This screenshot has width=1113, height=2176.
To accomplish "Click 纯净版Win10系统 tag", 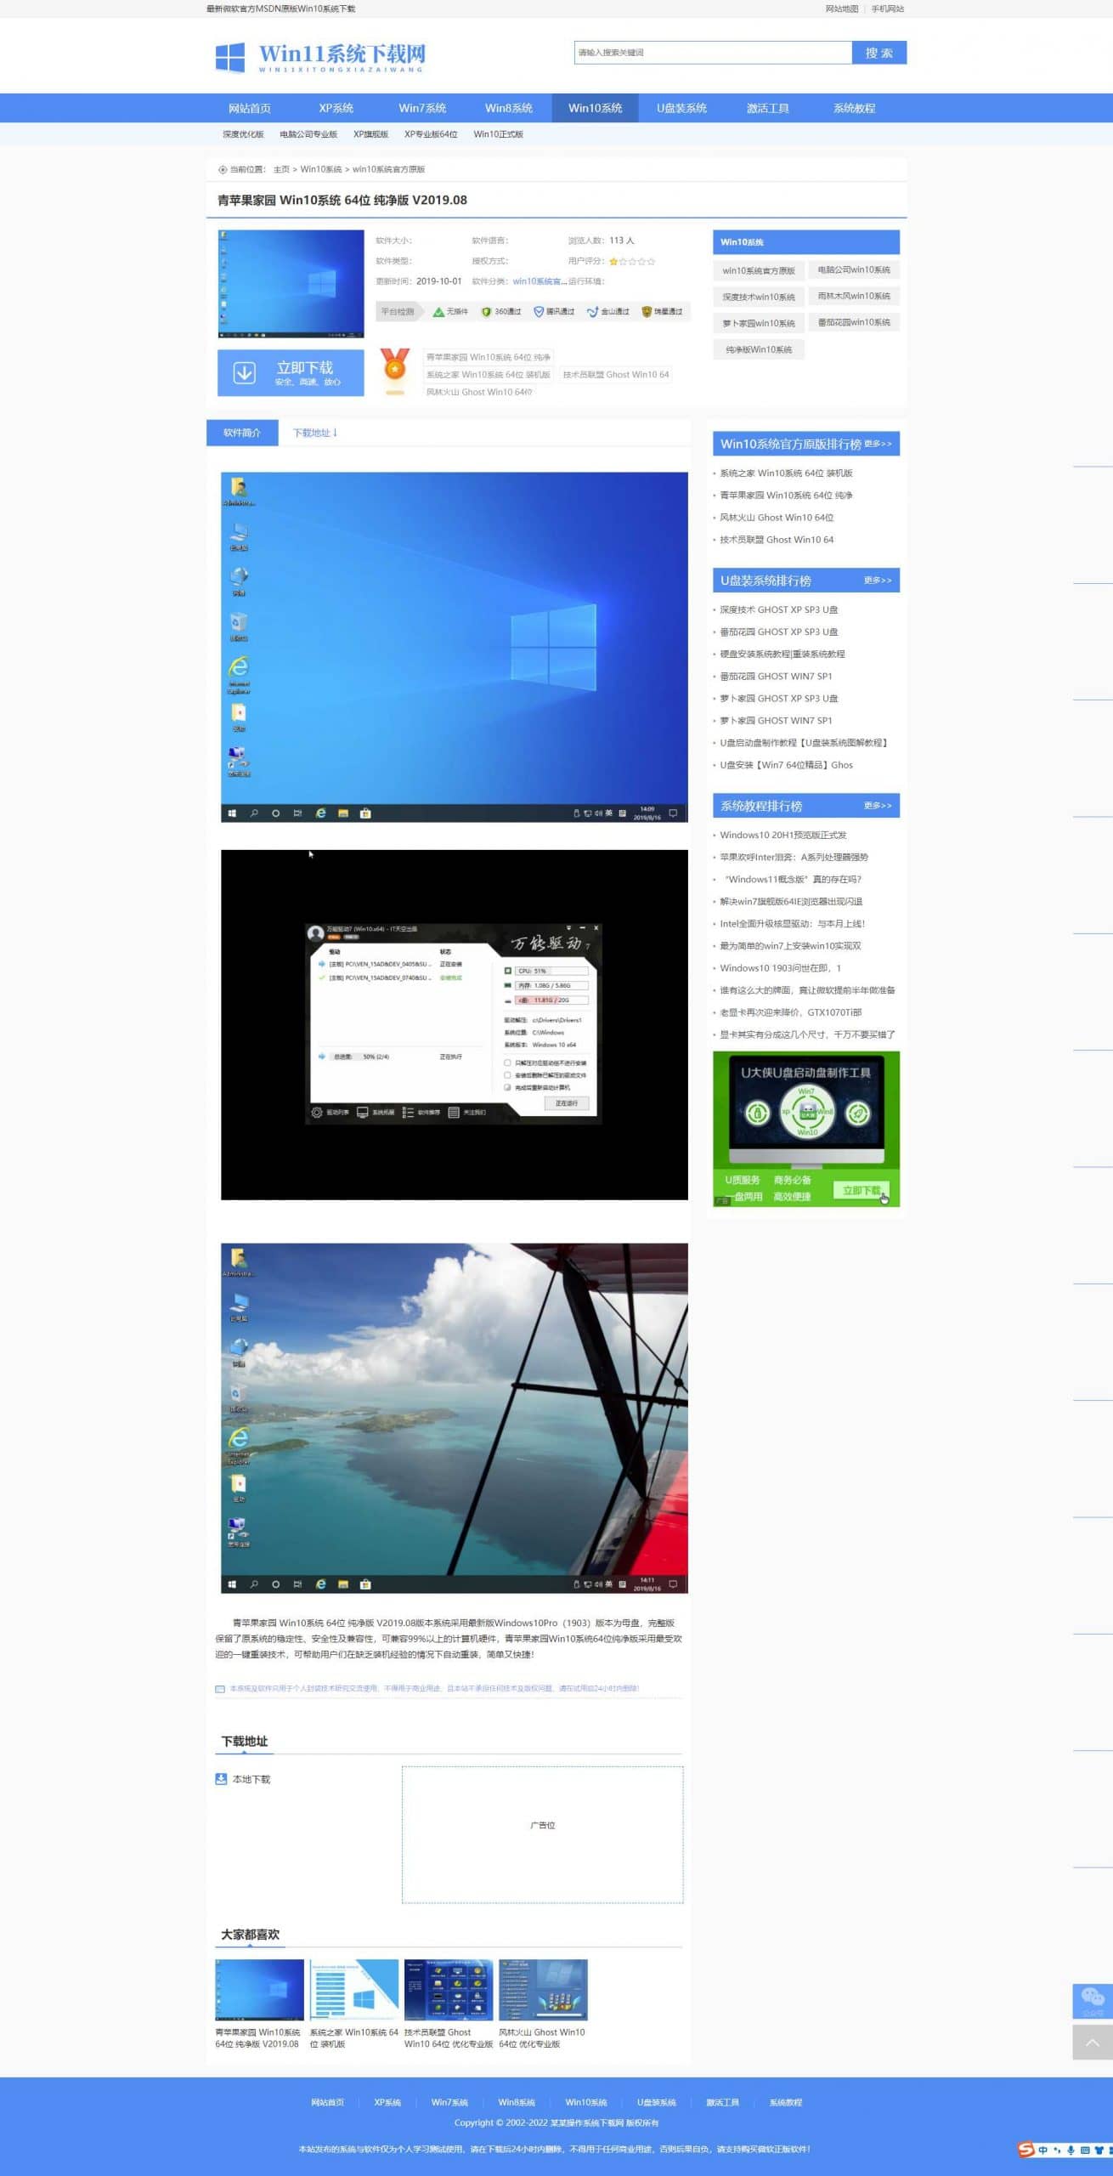I will click(759, 349).
